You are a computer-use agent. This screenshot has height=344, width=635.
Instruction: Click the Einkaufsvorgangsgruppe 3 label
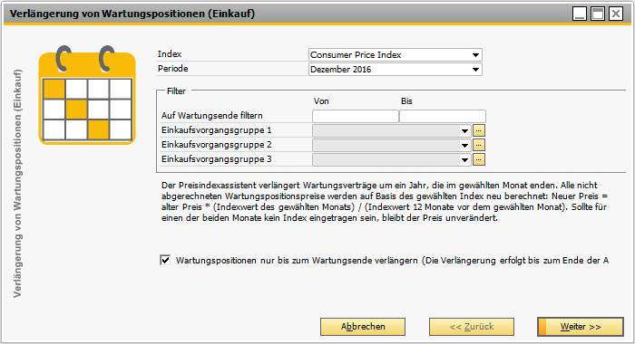tap(216, 159)
